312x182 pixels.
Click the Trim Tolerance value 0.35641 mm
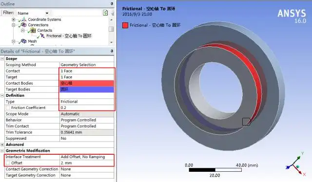pos(87,132)
